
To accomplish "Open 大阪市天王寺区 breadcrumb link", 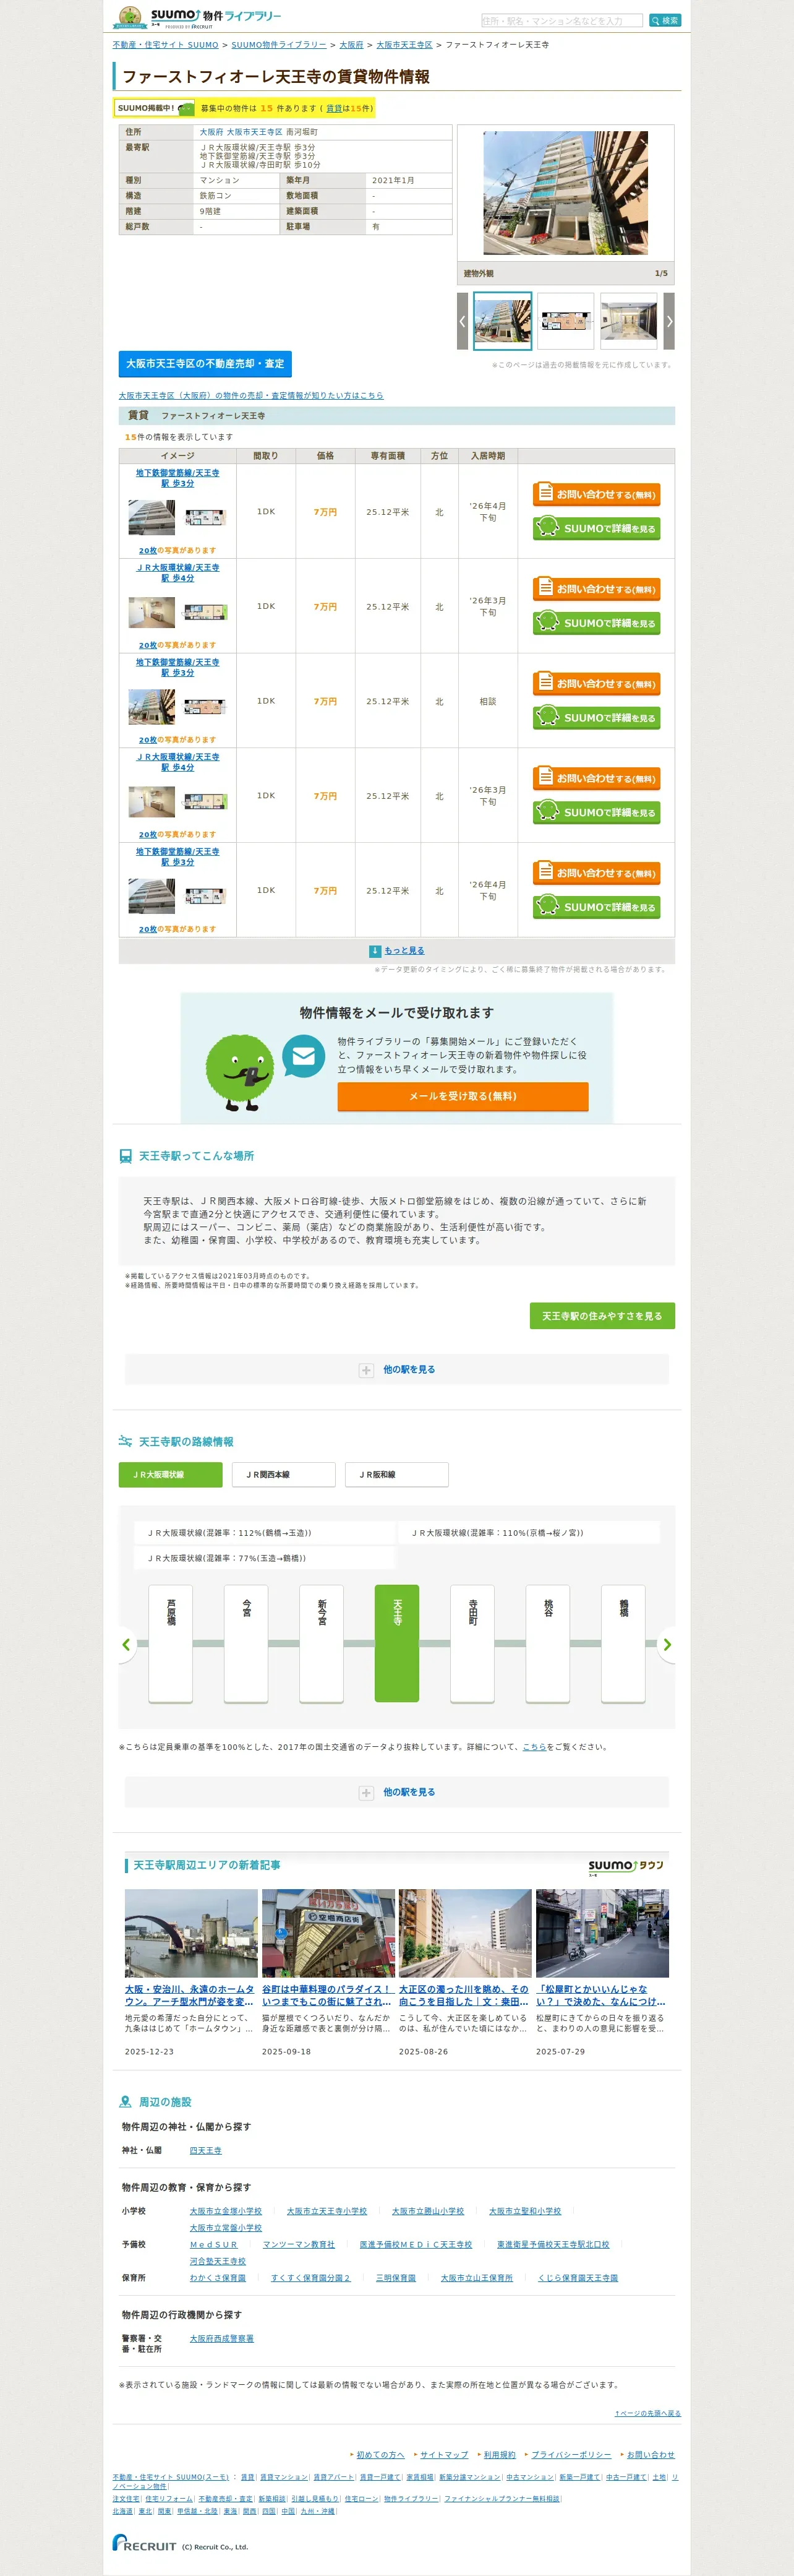I will (404, 45).
